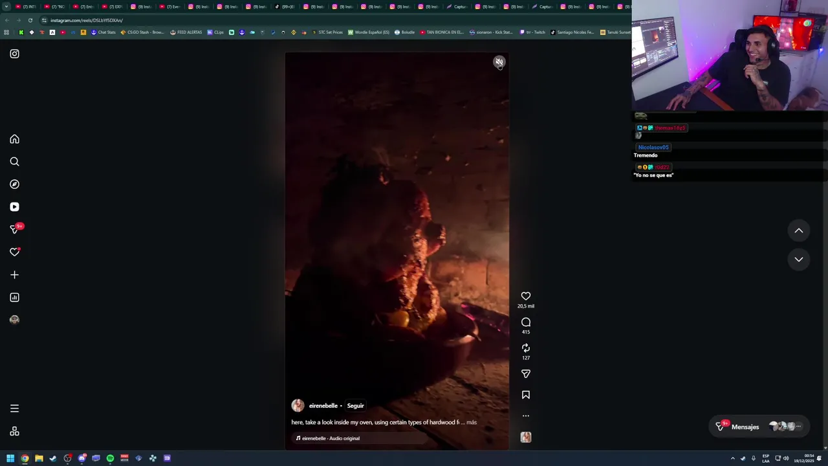Open the Dashboard insights icon
The image size is (828, 466).
click(x=14, y=298)
